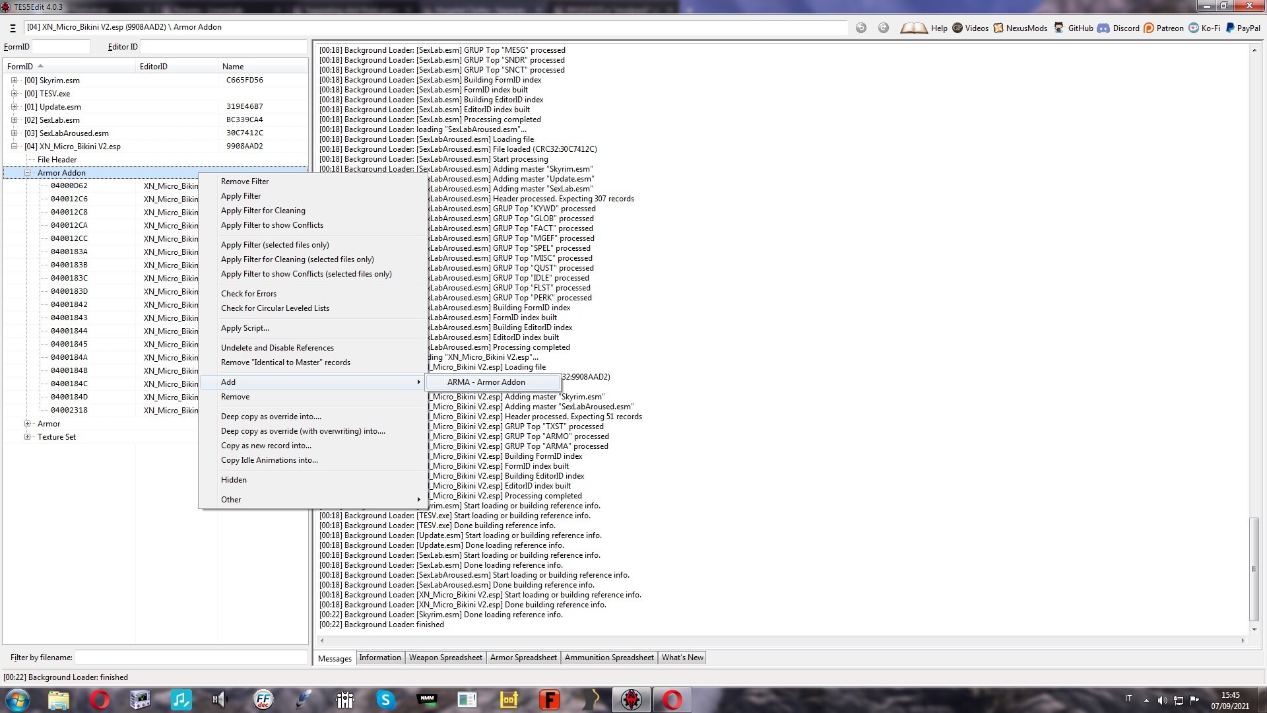The height and width of the screenshot is (713, 1267).
Task: Expand the Armor group node
Action: pyautogui.click(x=28, y=424)
